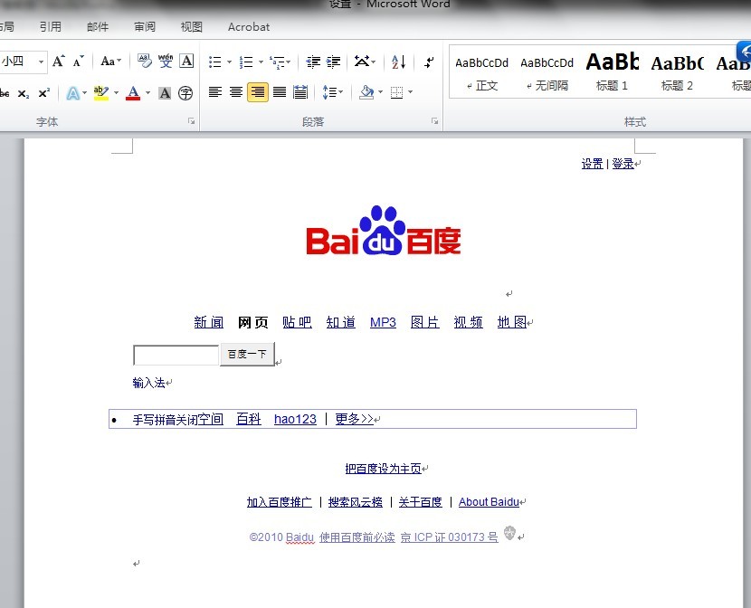Expand the highlight color dropdown arrow
Screen dimensions: 751x608
tap(116, 93)
